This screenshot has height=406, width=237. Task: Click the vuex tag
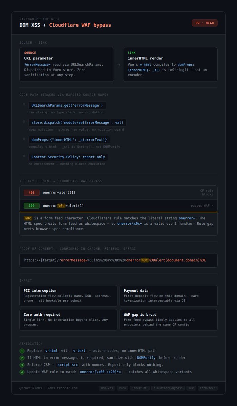pos(123,388)
